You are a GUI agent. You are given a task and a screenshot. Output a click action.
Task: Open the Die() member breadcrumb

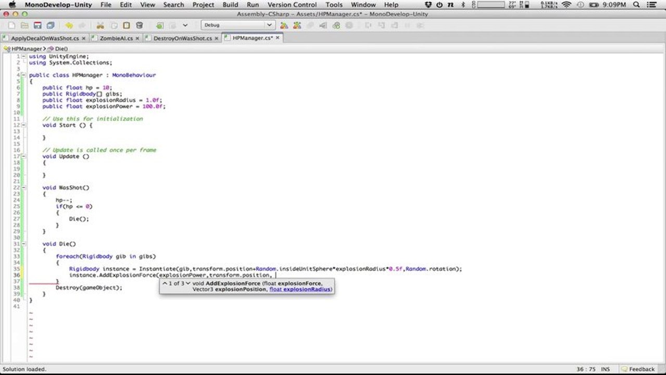click(x=58, y=48)
